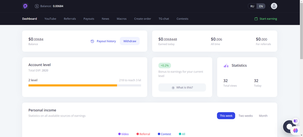Select the Two weeks income period
The image size is (303, 137).
pyautogui.click(x=245, y=116)
